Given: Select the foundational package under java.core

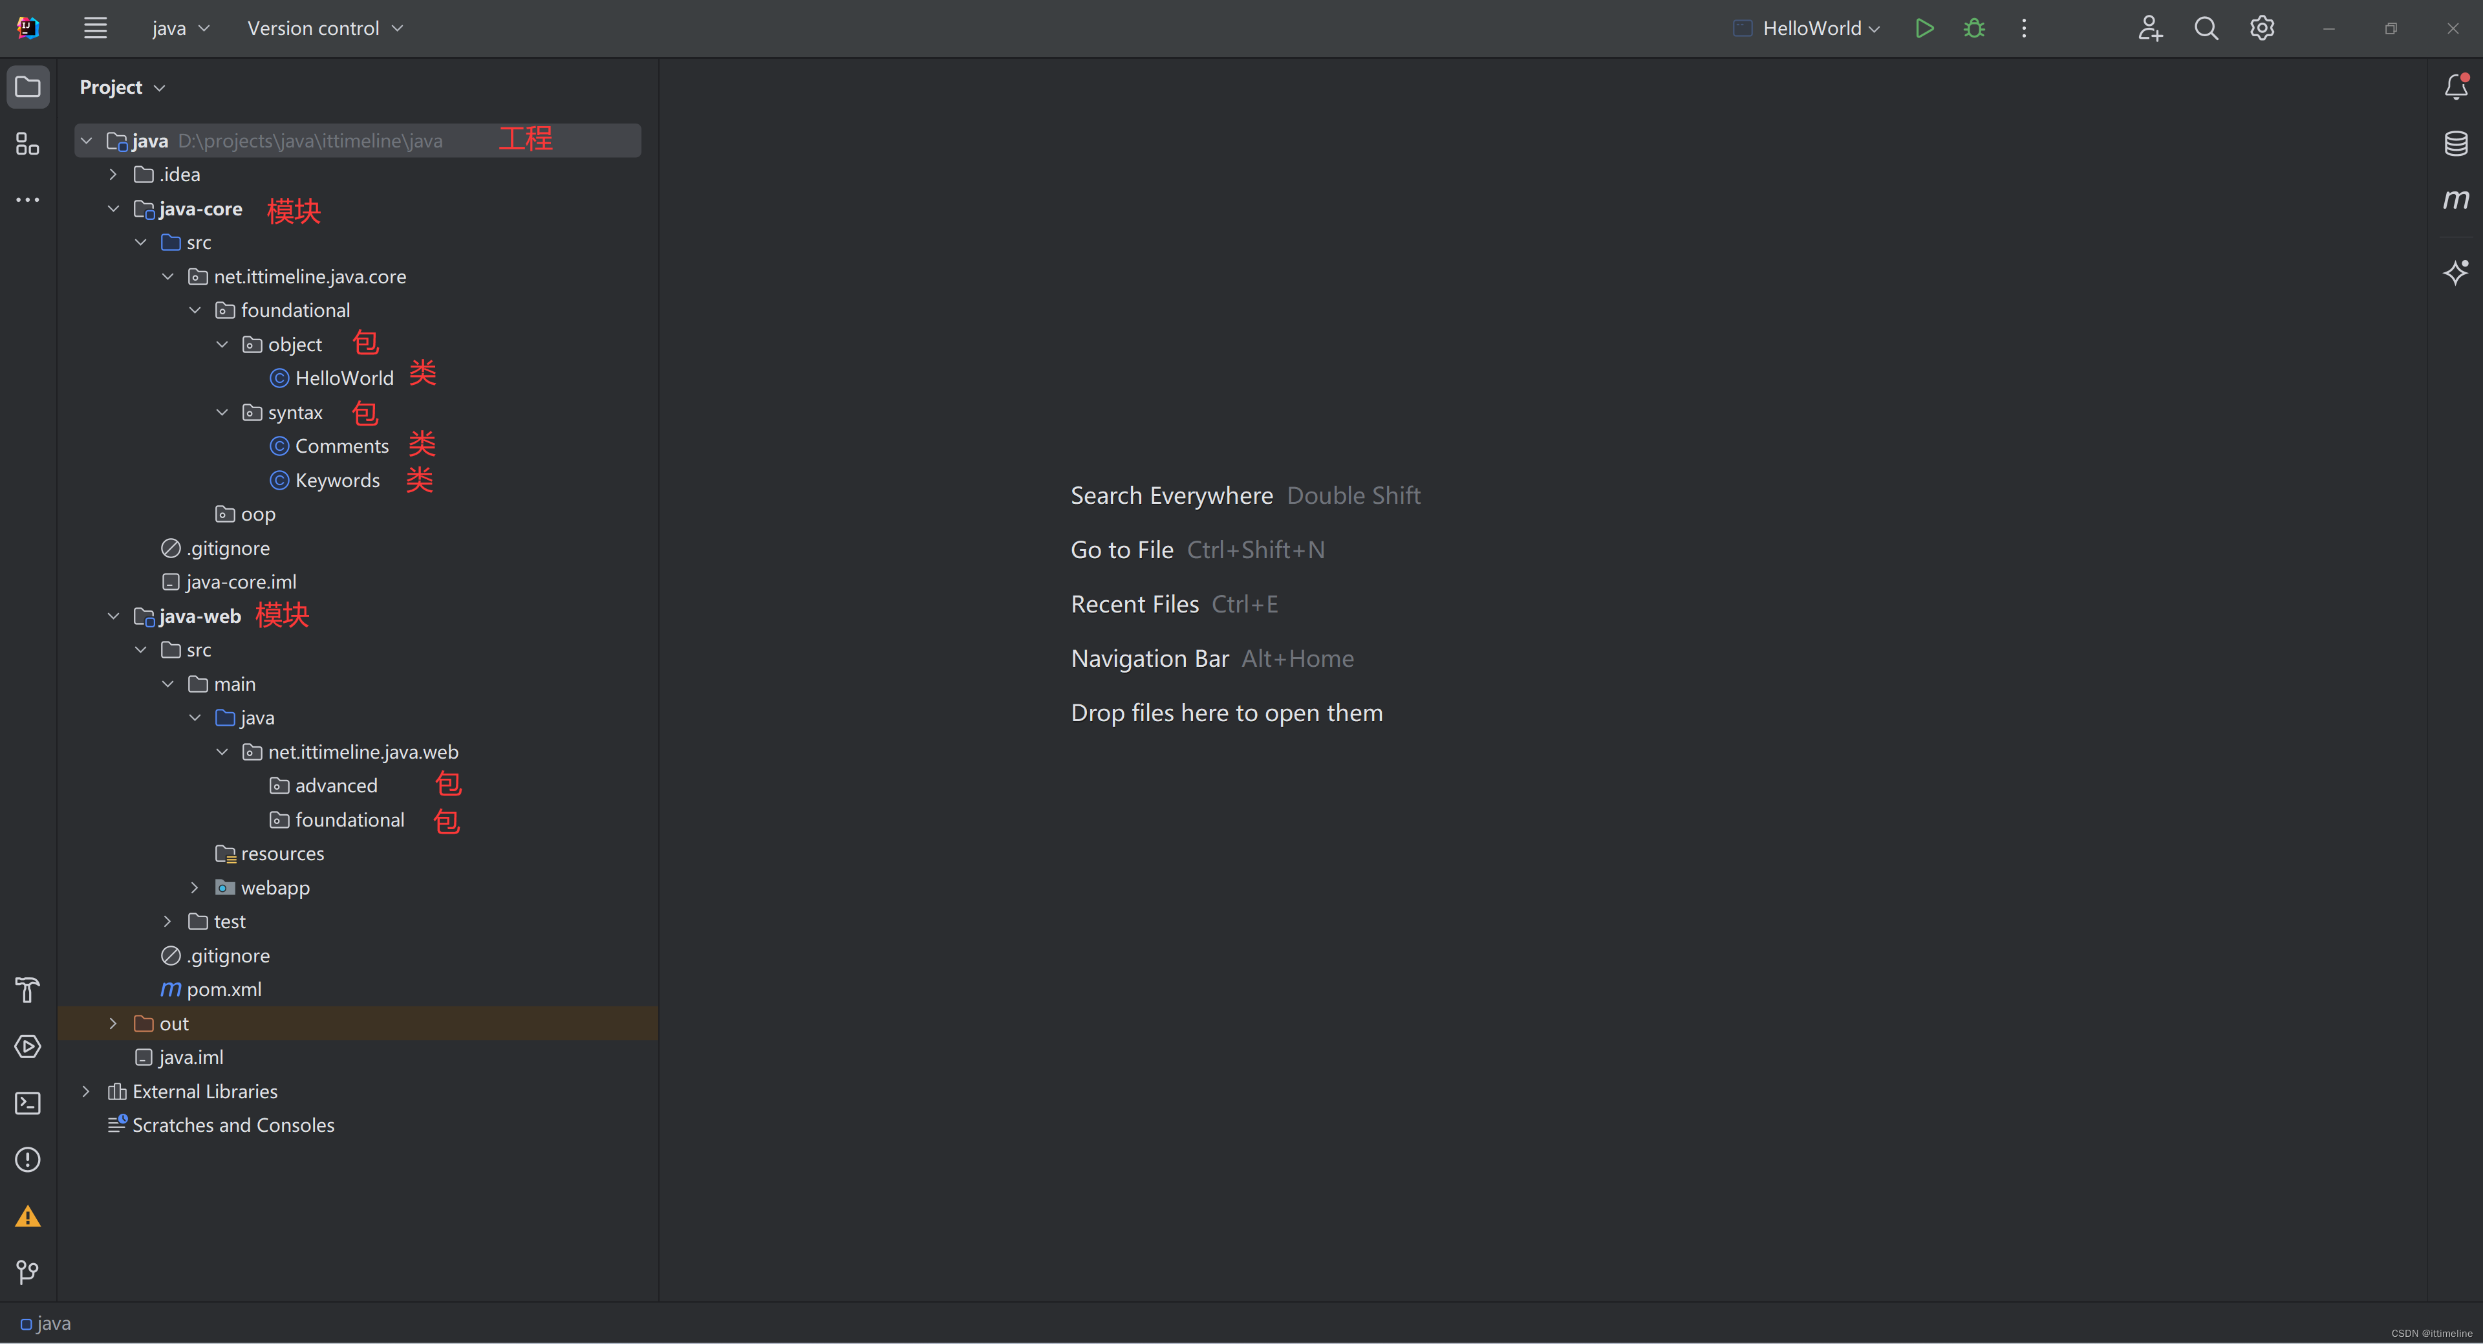Looking at the screenshot, I should 283,310.
